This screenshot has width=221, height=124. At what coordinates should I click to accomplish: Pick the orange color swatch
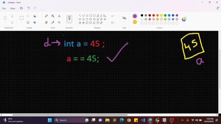click(x=157, y=15)
